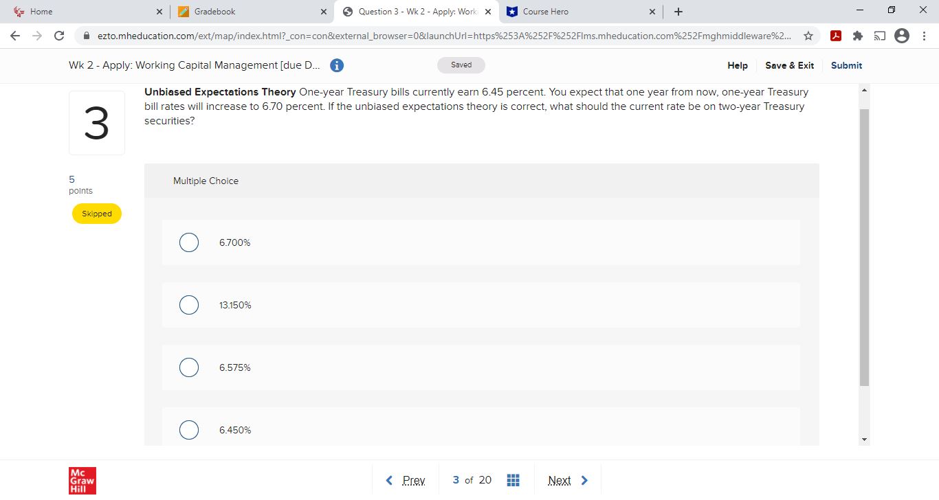939x500 pixels.
Task: Click the Save & Exit link
Action: tap(789, 65)
